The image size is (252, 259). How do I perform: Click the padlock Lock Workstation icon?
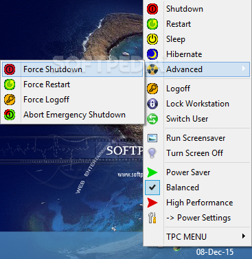pyautogui.click(x=152, y=104)
